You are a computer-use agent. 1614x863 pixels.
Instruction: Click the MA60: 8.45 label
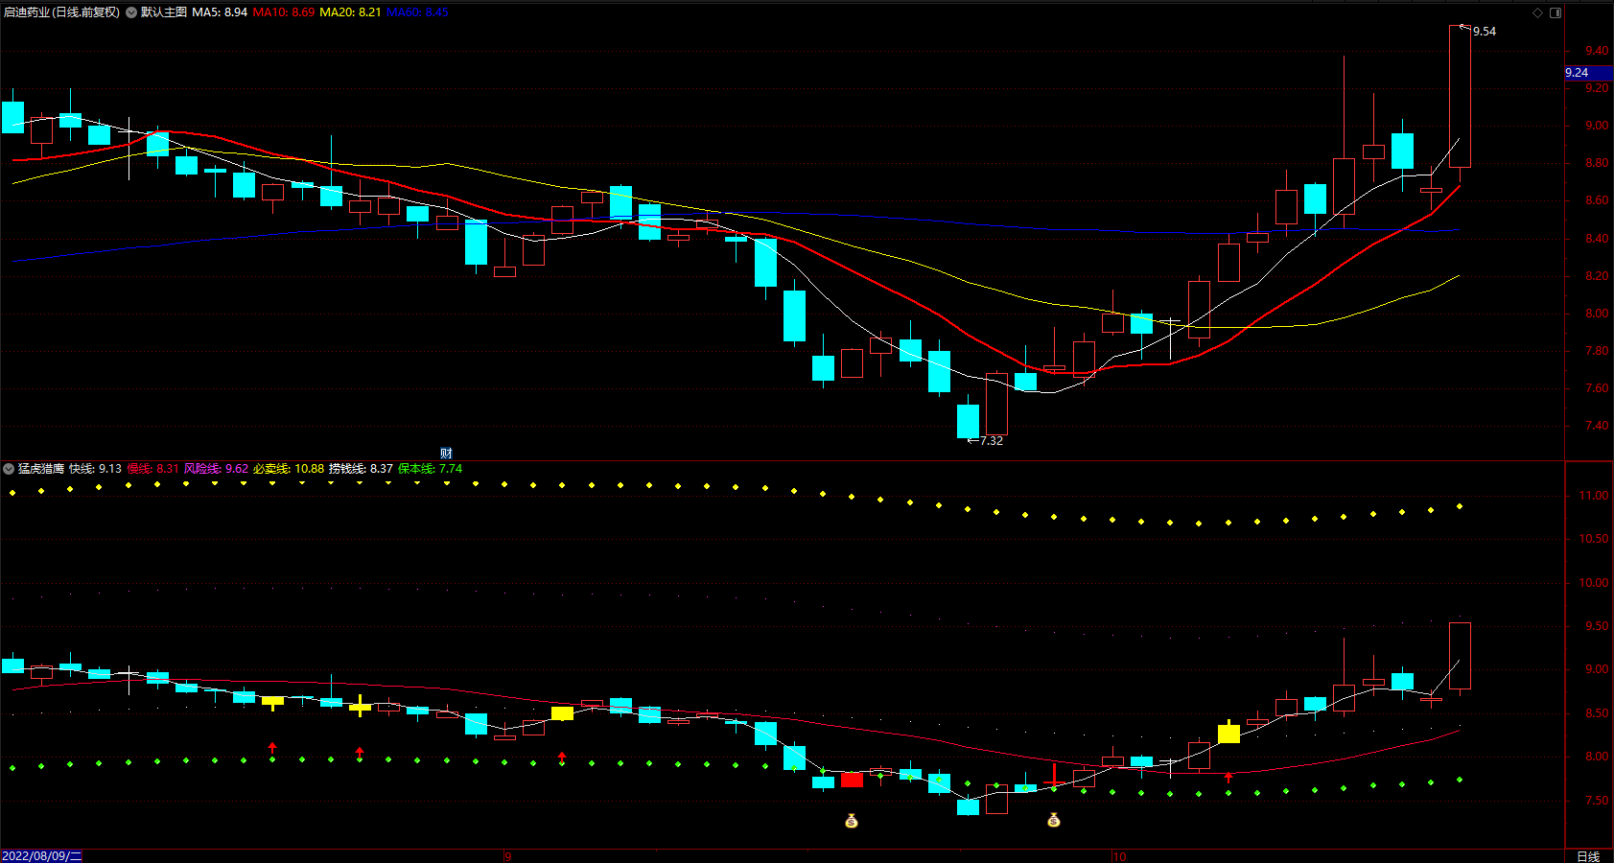(x=417, y=12)
